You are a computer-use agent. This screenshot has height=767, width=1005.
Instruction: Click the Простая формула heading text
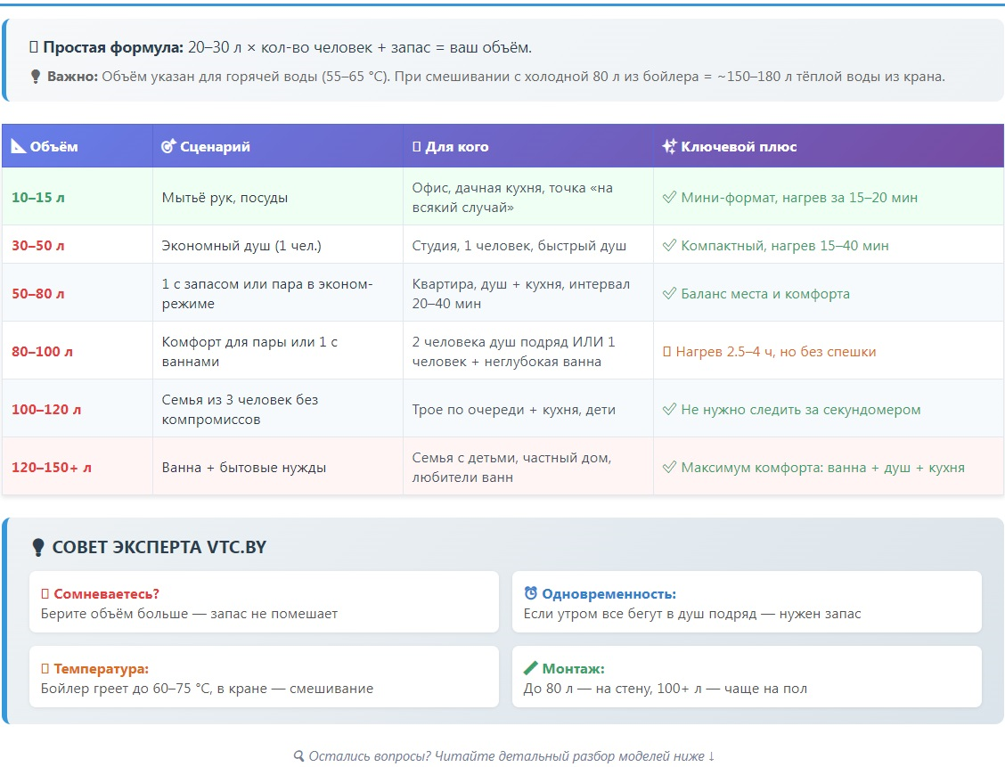(114, 48)
